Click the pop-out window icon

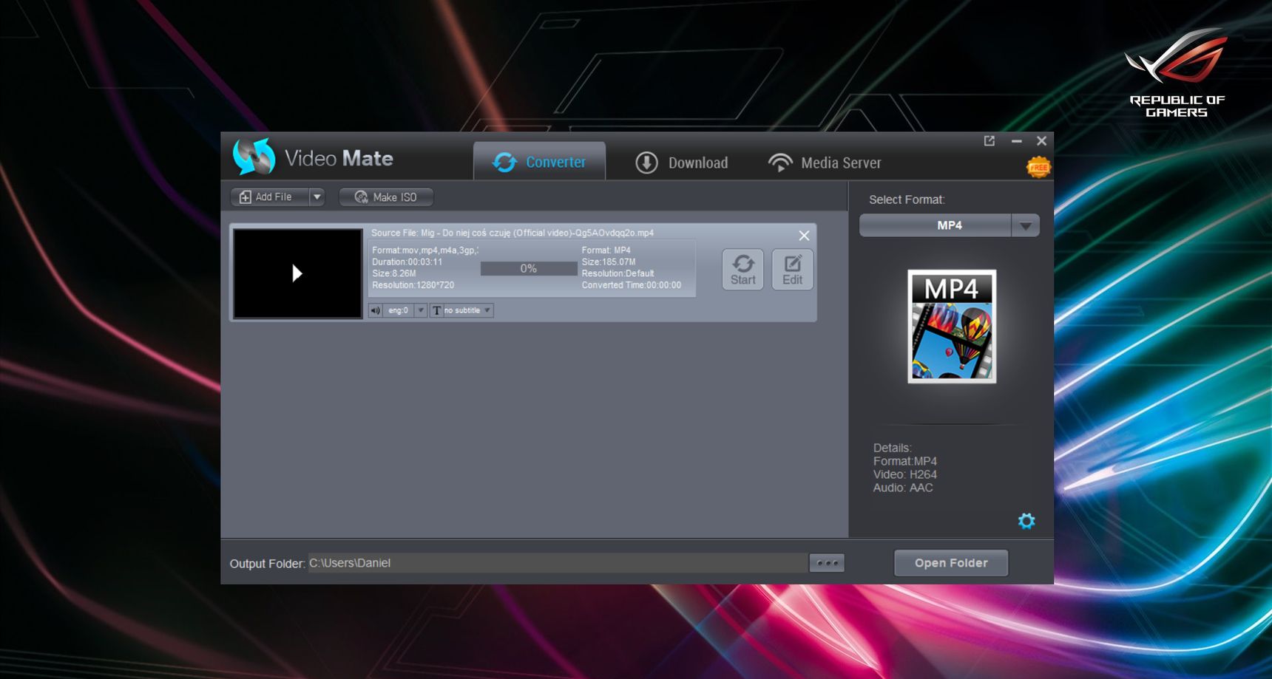click(989, 140)
